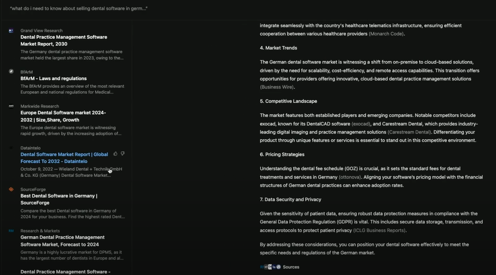Screen dimensions: 496x275
Task: Click the exocad citation link
Action: click(x=360, y=124)
